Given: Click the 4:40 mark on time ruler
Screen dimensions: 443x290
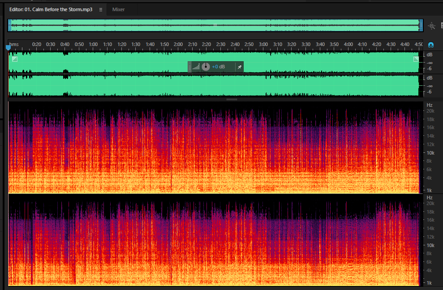Looking at the screenshot, I should pos(405,44).
